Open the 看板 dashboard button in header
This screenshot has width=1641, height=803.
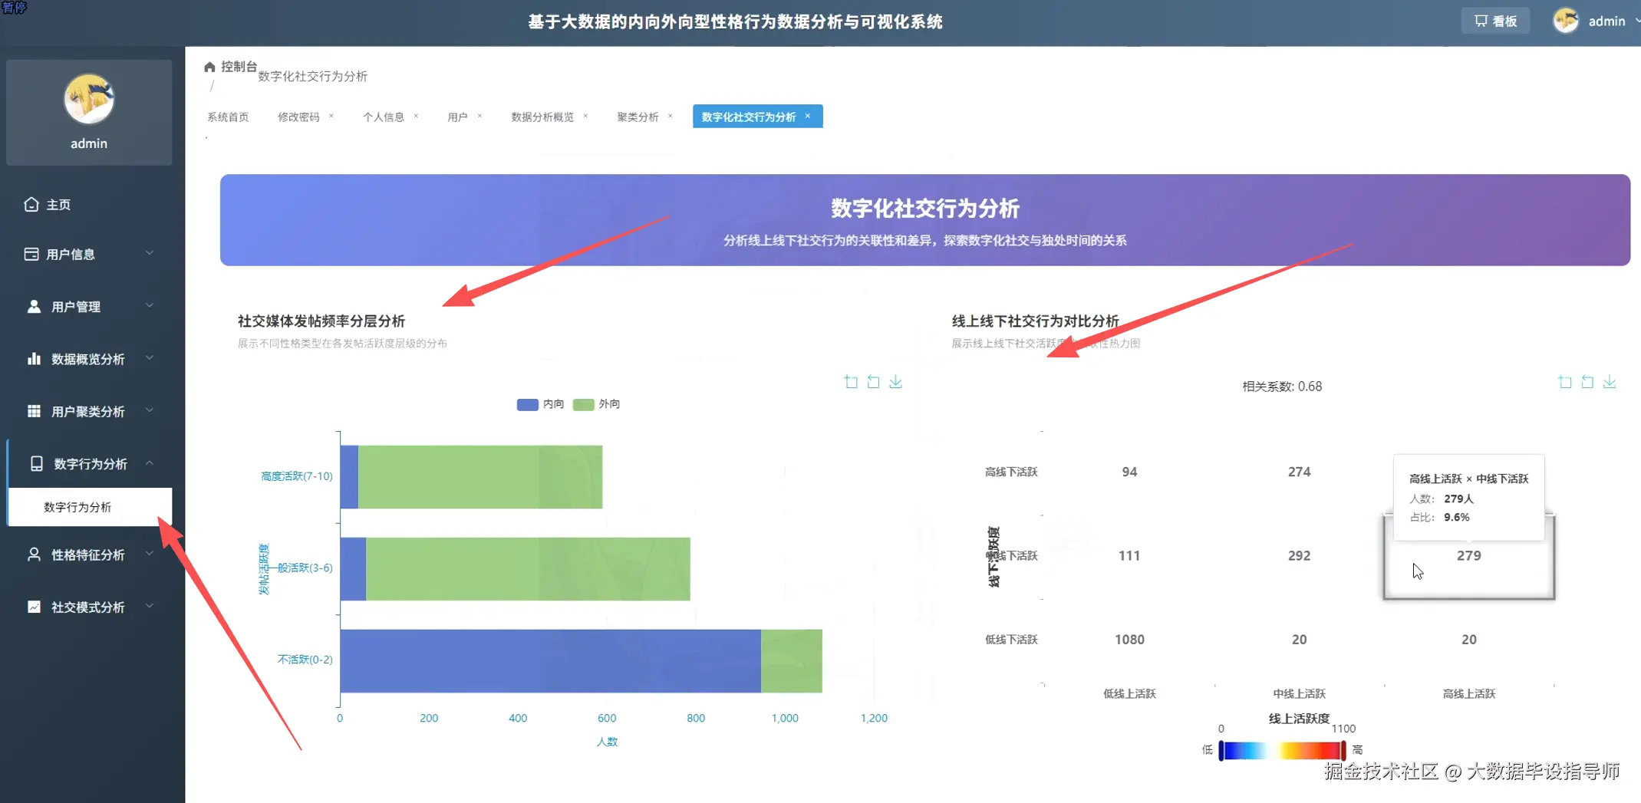coord(1495,21)
